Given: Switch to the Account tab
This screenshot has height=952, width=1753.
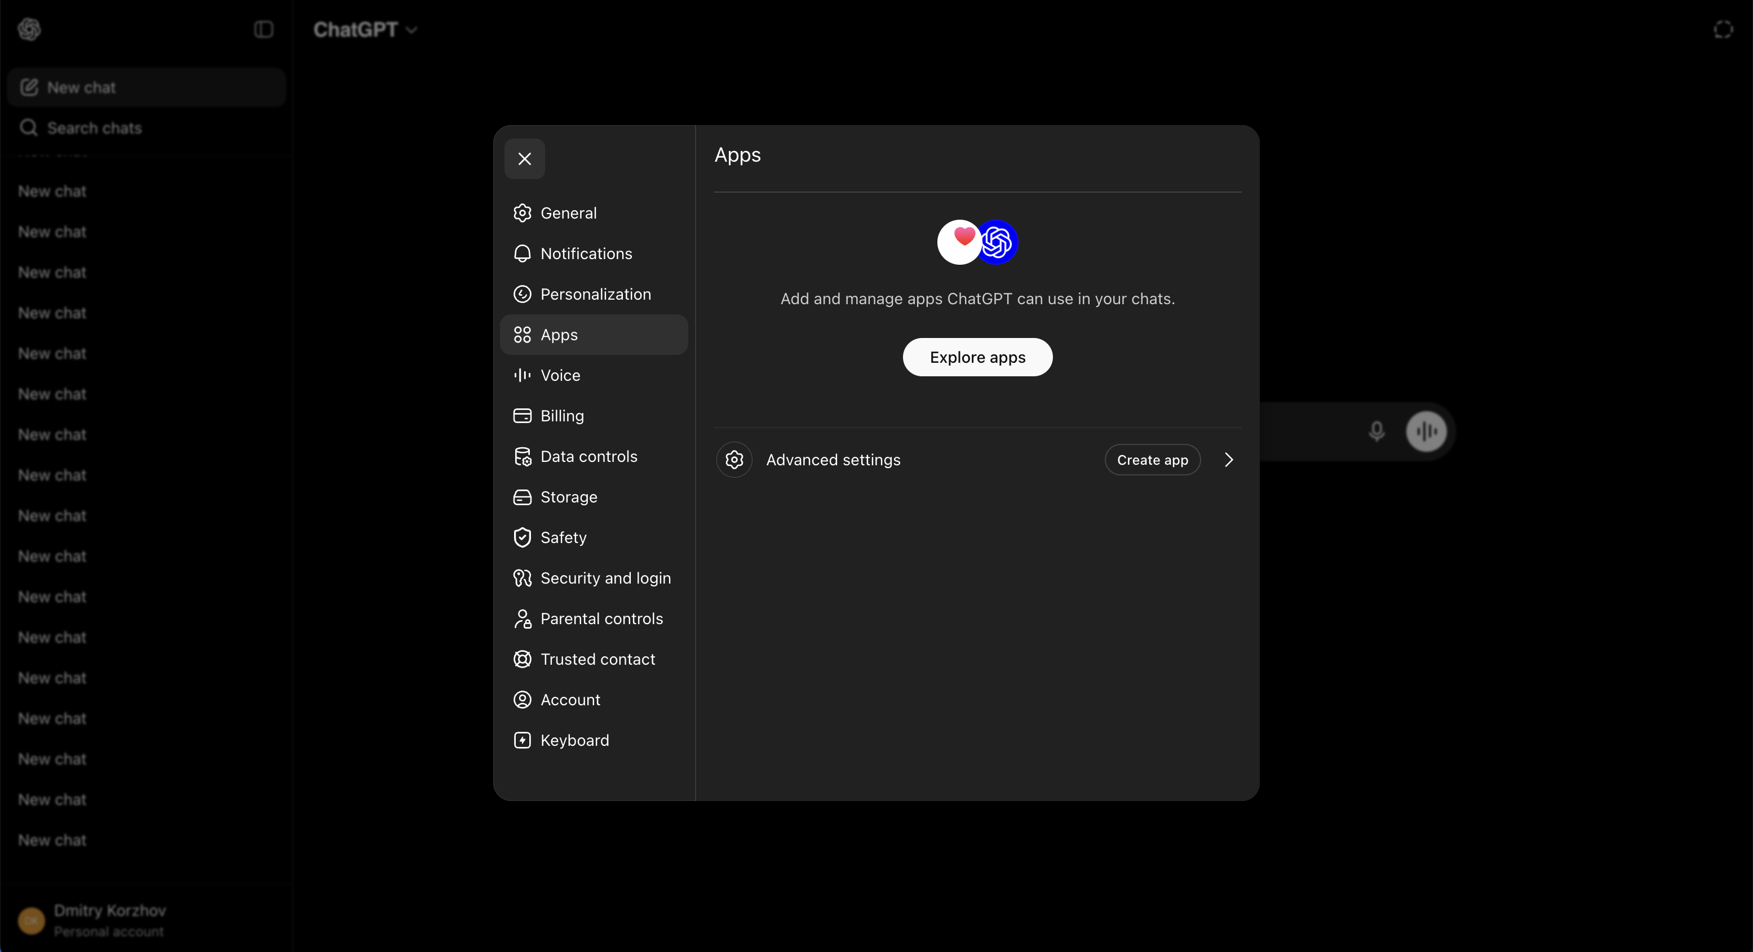Looking at the screenshot, I should 594,700.
